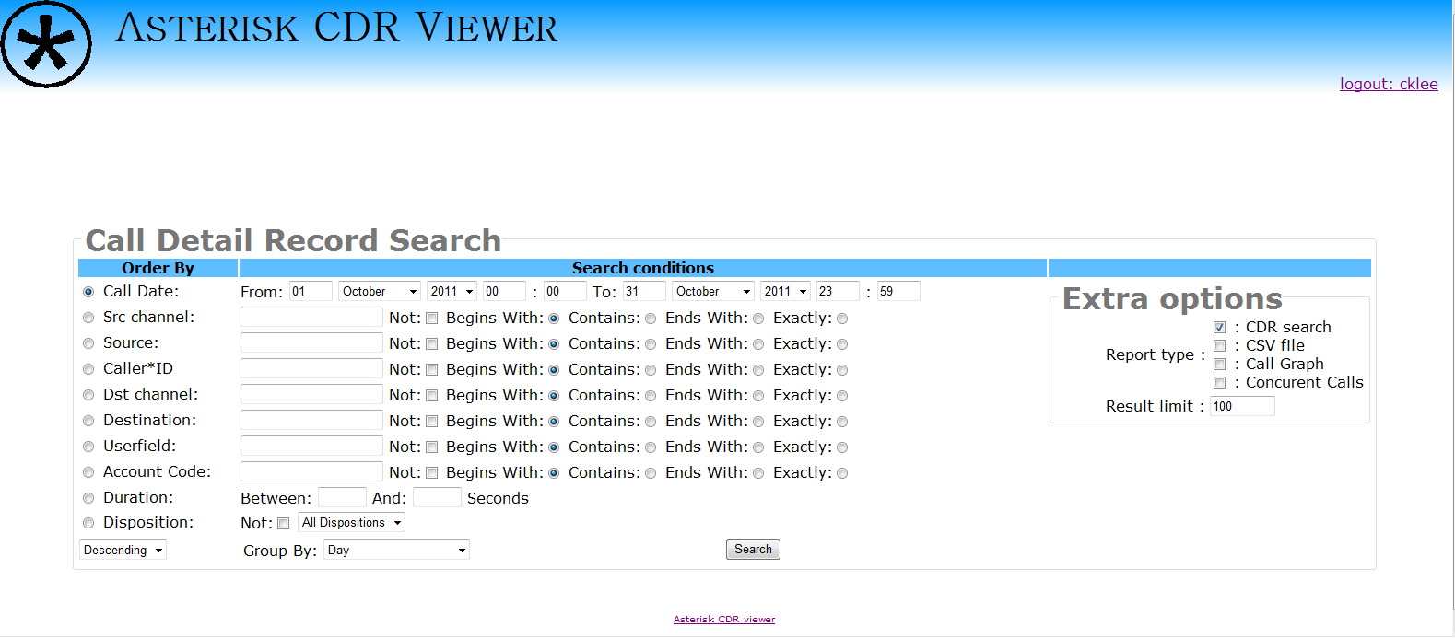Screen dimensions: 1455x638
Task: Expand the All Dispositions dropdown
Action: (x=351, y=522)
